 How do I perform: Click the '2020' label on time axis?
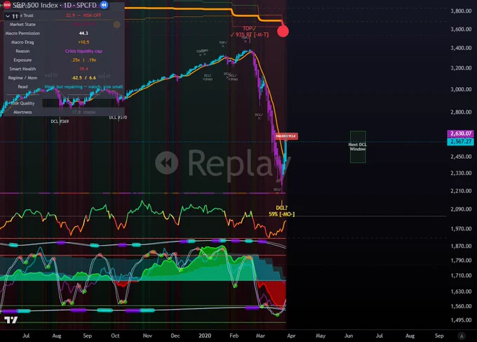(x=205, y=336)
